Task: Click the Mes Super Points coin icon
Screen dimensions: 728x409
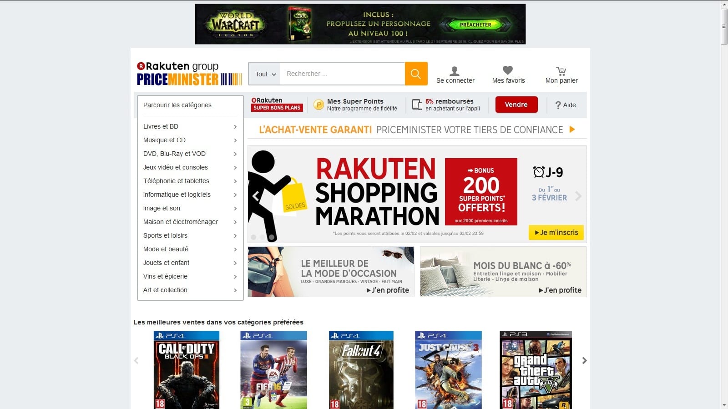Action: tap(319, 105)
